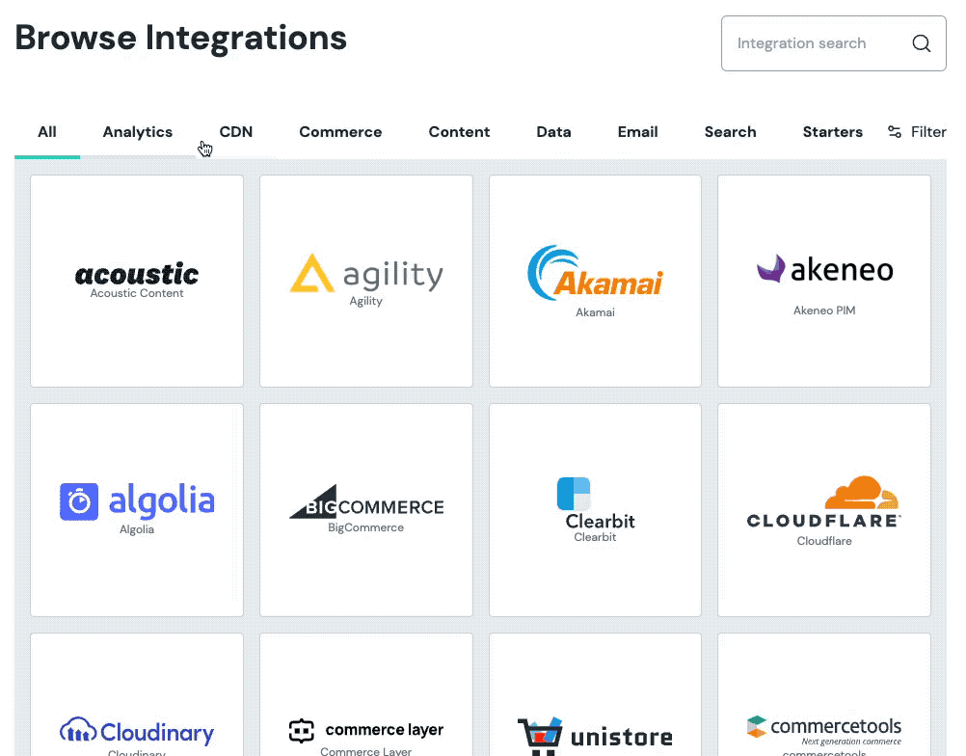Switch to the Email category tab
This screenshot has width=966, height=756.
coord(637,131)
